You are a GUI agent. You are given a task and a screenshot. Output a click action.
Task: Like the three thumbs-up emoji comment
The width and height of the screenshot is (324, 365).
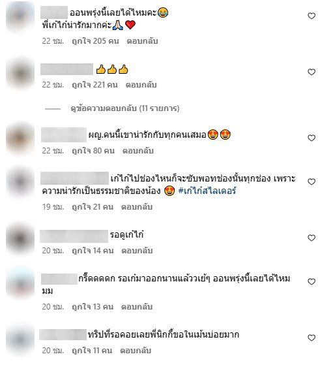point(311,72)
